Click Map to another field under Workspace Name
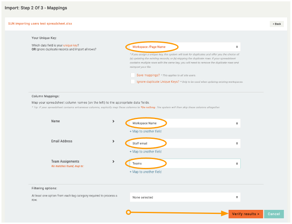Screen dimensions: 292x224 pyautogui.click(x=145, y=131)
